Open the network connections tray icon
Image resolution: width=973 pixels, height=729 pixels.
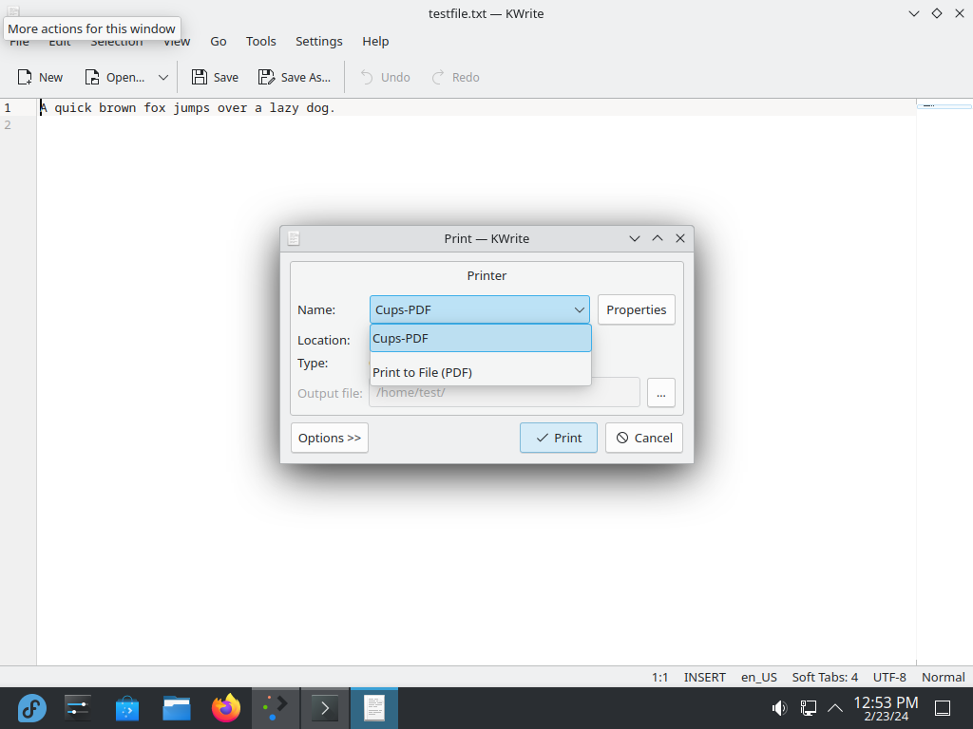tap(808, 708)
